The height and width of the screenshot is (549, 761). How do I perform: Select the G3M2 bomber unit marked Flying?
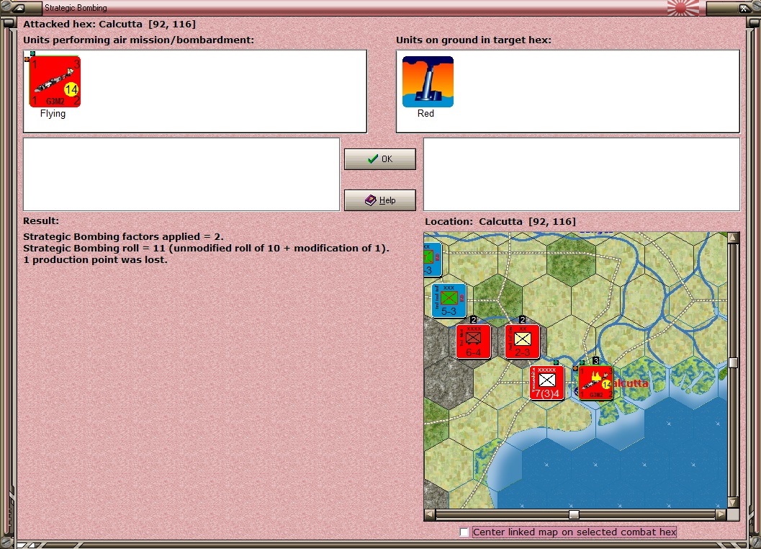click(55, 81)
